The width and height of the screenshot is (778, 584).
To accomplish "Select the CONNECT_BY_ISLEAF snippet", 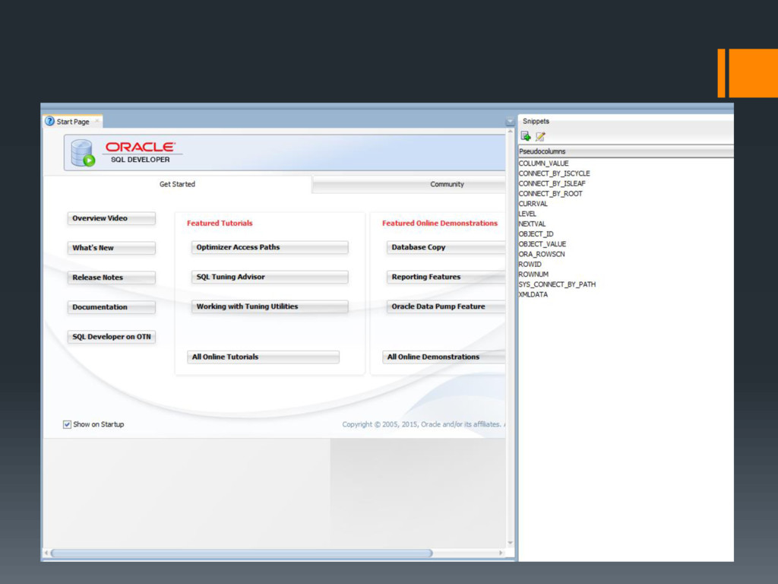I will click(x=552, y=184).
